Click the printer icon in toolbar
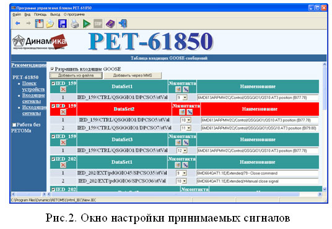 point(75,24)
